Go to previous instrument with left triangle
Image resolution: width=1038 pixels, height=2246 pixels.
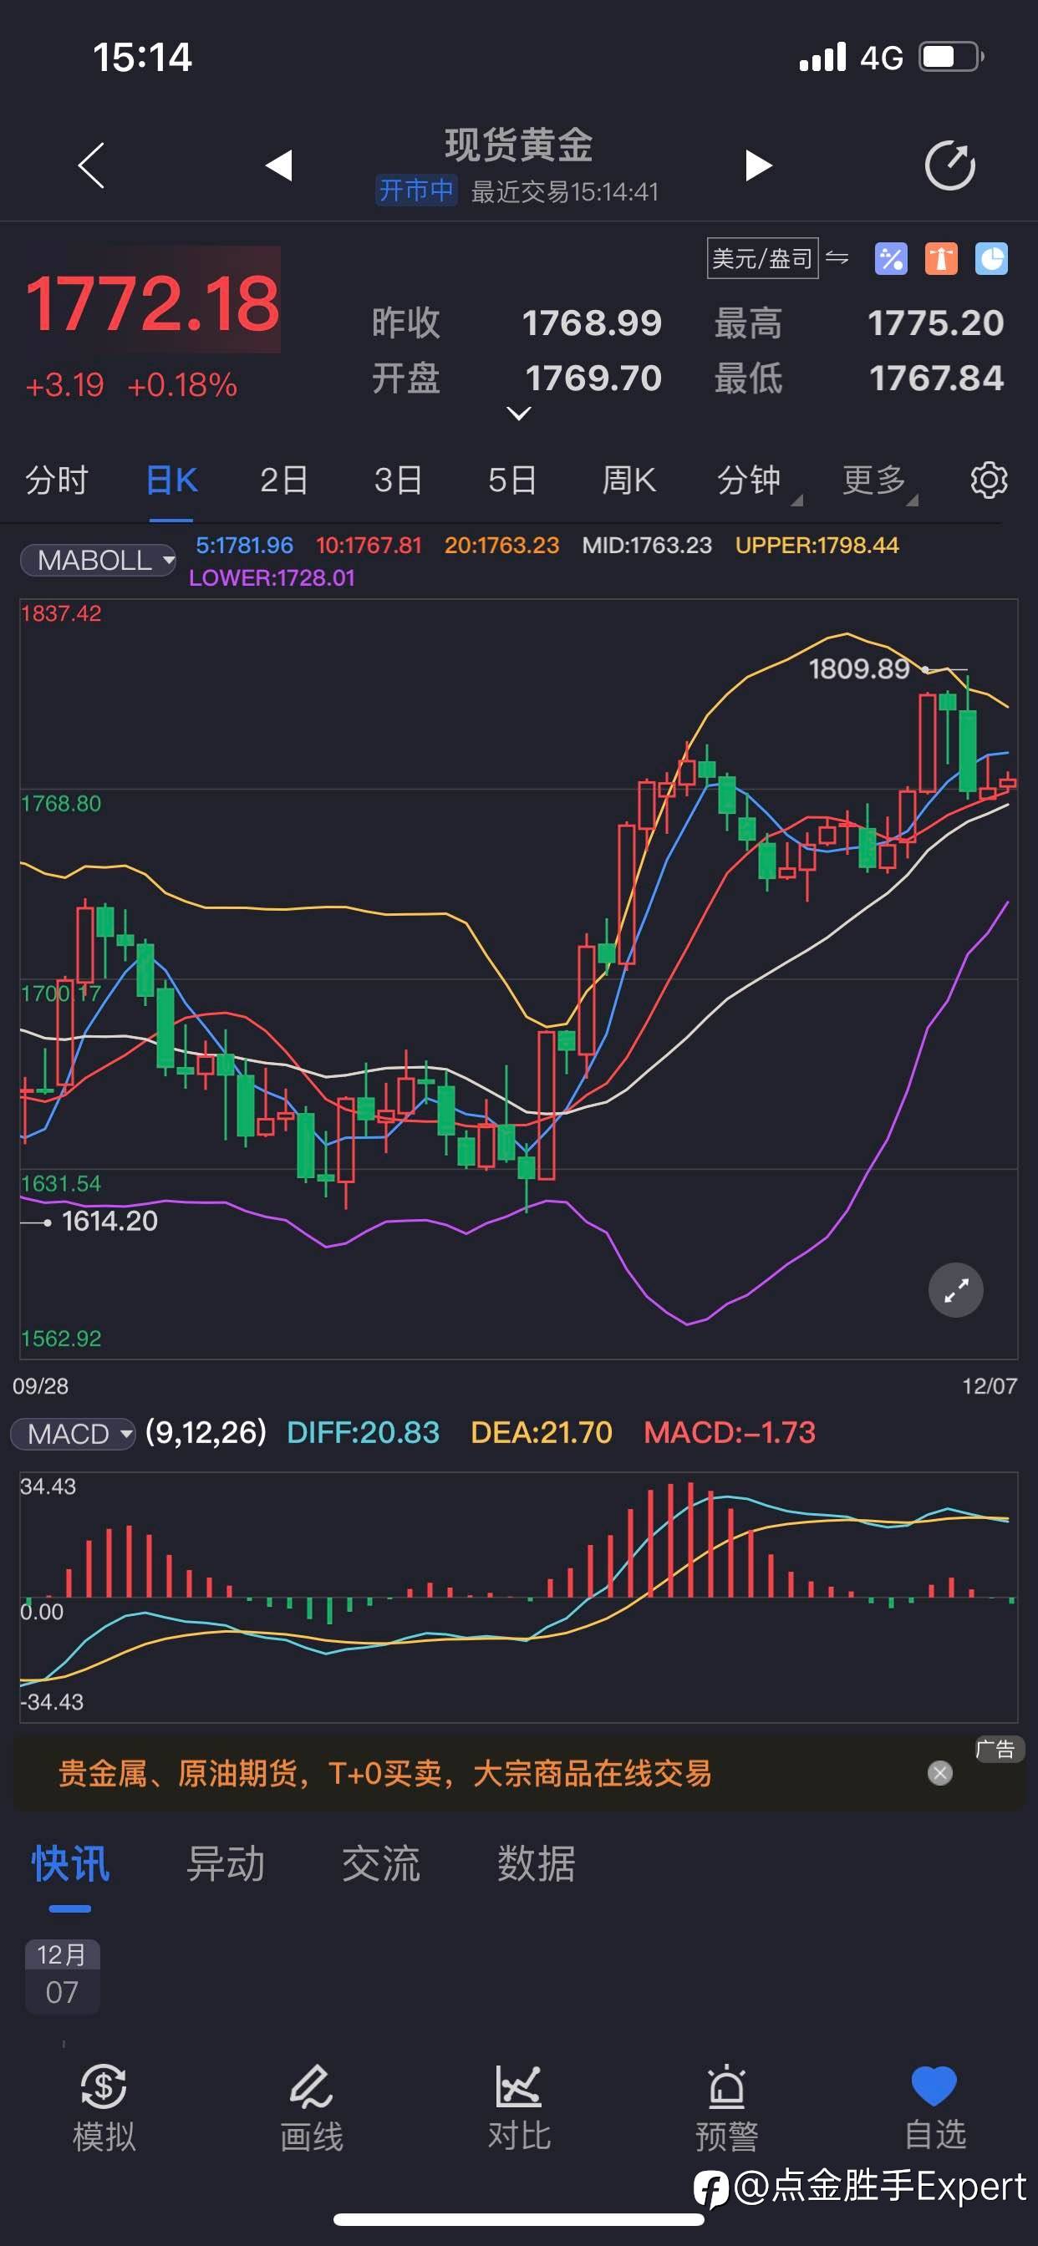279,165
